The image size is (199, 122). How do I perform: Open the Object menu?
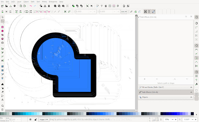[x=26, y=2]
